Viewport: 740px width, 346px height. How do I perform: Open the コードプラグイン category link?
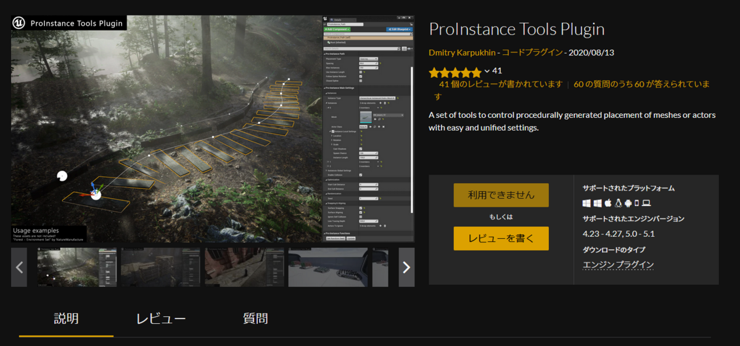532,53
